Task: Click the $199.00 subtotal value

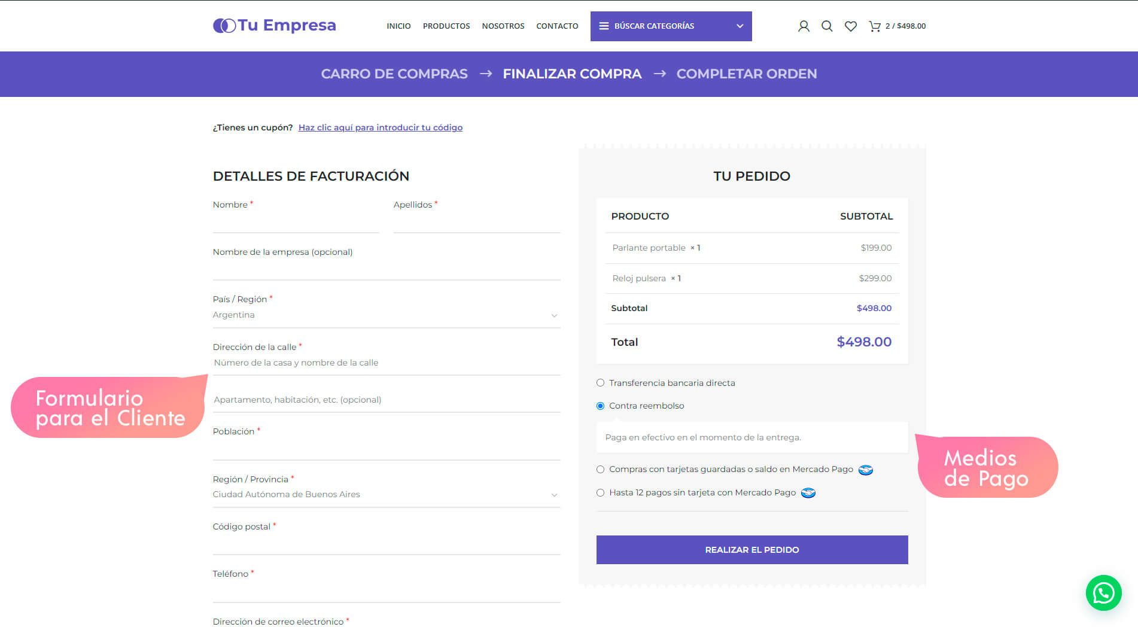Action: click(x=876, y=248)
